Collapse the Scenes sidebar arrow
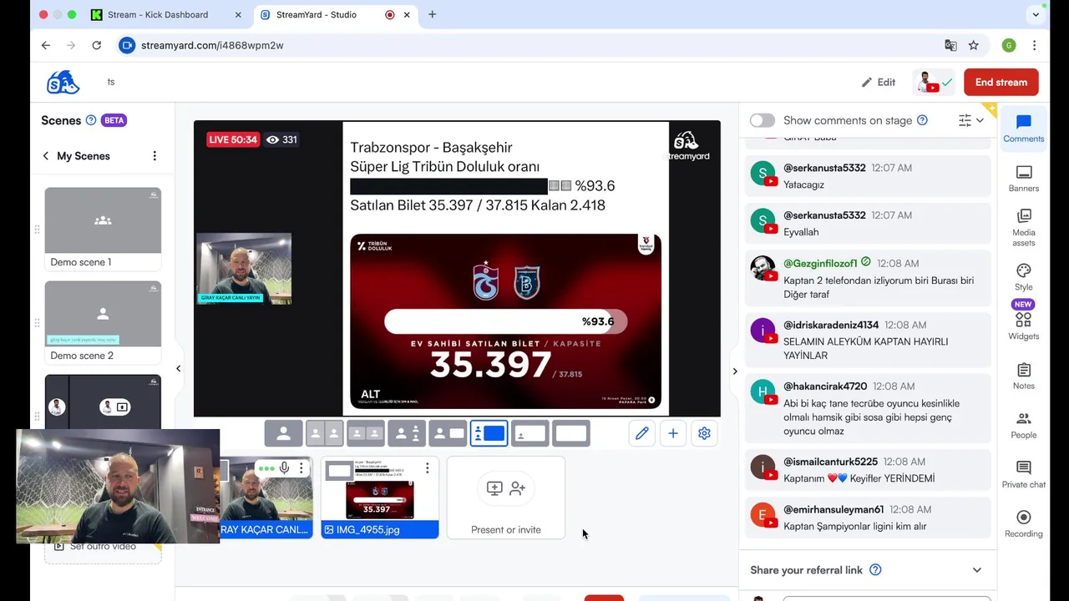1069x601 pixels. point(178,368)
